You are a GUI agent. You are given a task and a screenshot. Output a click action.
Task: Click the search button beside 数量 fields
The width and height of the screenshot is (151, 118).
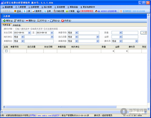coord(144,33)
